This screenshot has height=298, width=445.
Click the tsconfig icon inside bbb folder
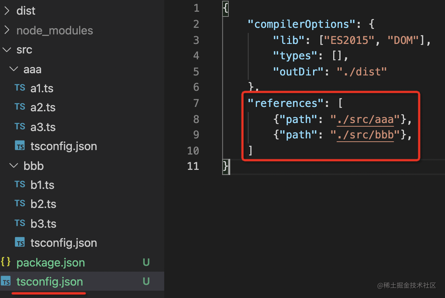(20, 243)
